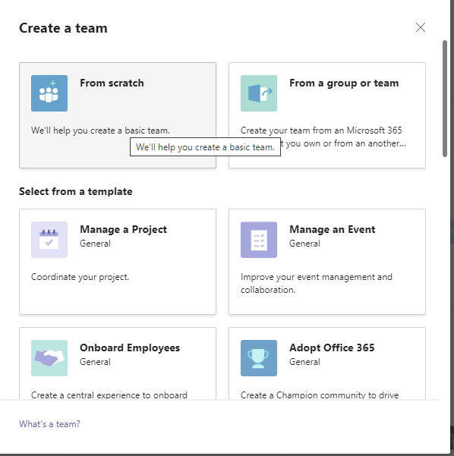Choose the From a group or team heading
This screenshot has height=456, width=454.
(344, 83)
